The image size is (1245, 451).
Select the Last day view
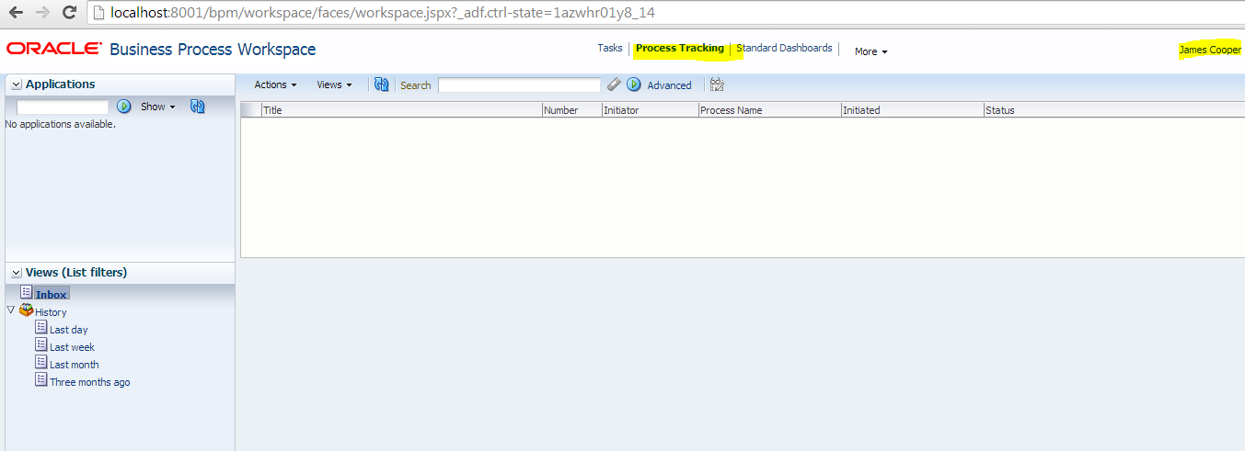pyautogui.click(x=69, y=330)
